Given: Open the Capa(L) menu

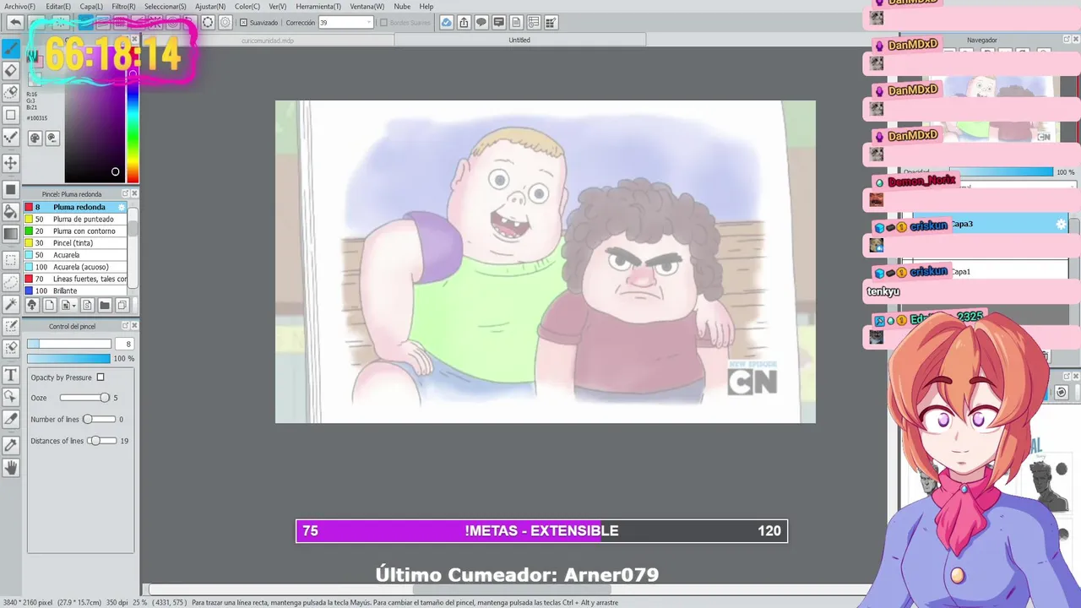Looking at the screenshot, I should click(x=91, y=6).
